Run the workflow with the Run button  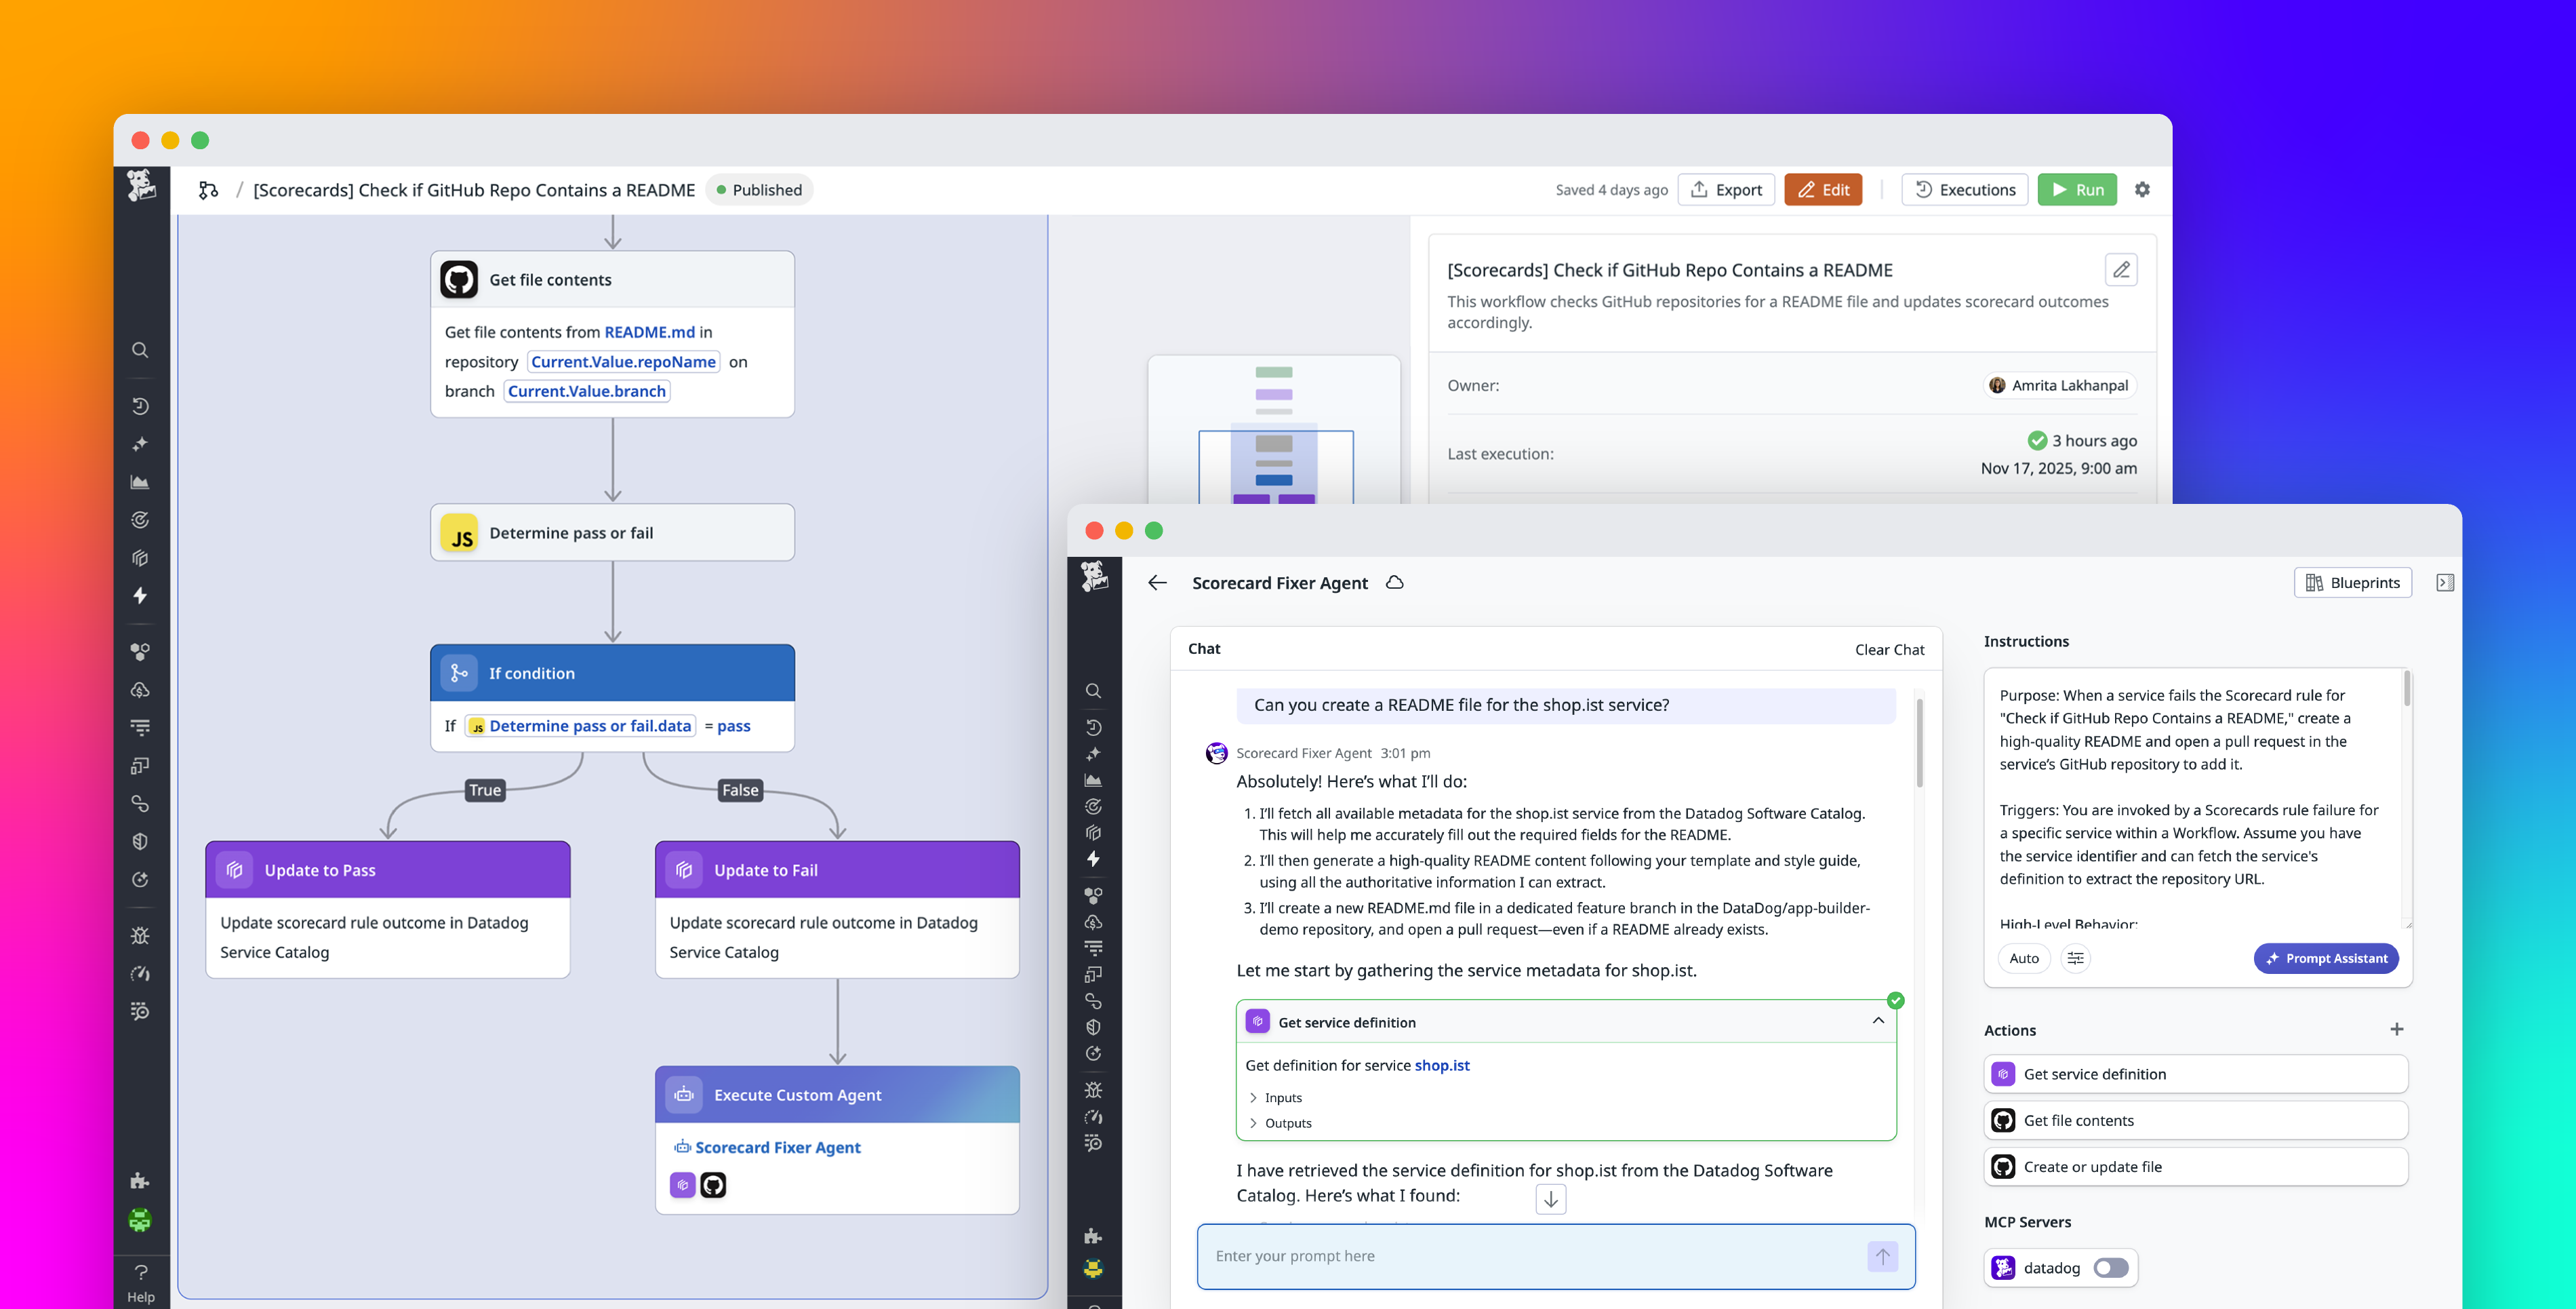click(x=2077, y=189)
